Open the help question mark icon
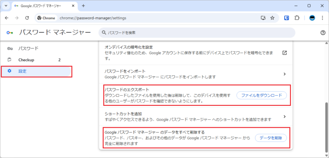The image size is (329, 158). click(323, 33)
